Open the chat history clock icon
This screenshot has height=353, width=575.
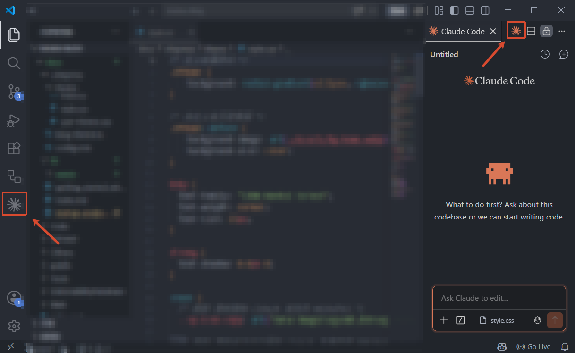point(545,54)
